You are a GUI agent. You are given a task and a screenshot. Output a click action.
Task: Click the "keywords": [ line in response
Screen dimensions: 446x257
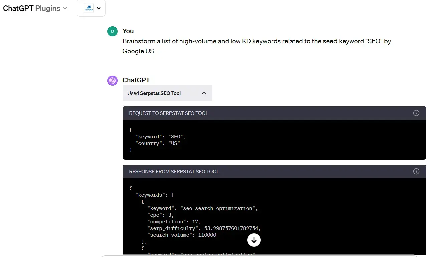[x=154, y=195]
